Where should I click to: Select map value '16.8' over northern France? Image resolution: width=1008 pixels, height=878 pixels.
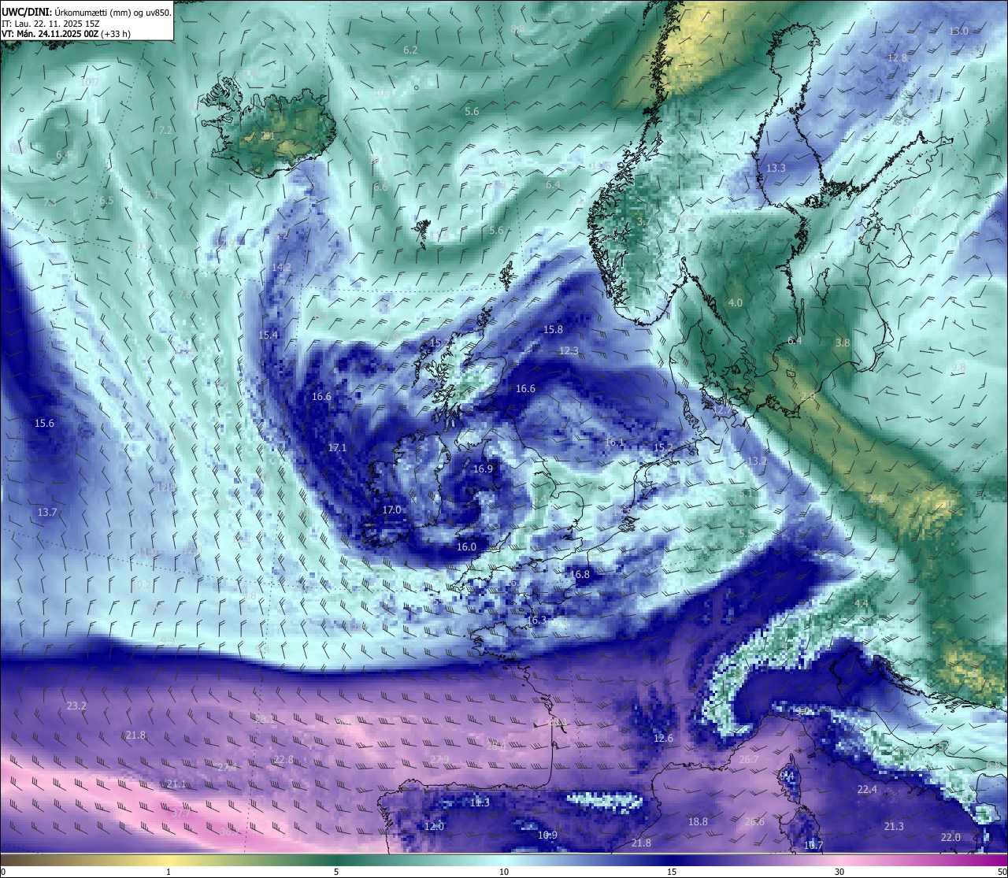click(x=580, y=575)
